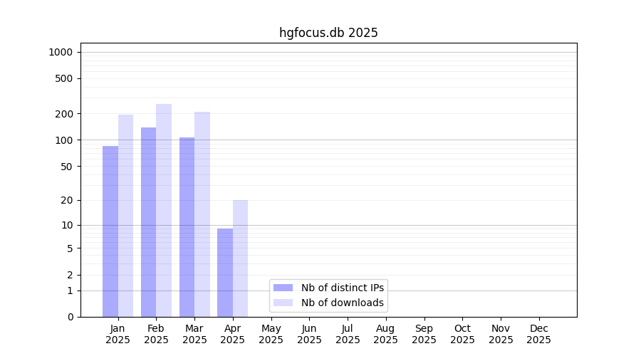The height and width of the screenshot is (356, 641).
Task: Pick the March distinct IPs bar
Action: tap(187, 227)
